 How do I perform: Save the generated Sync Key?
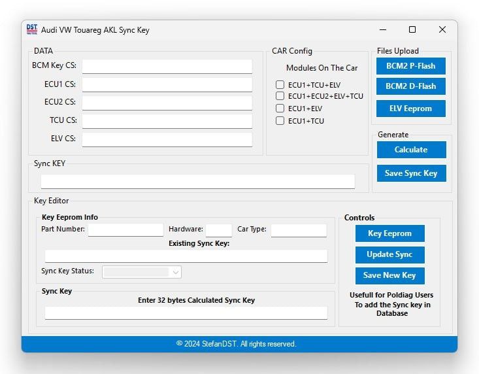click(x=411, y=173)
